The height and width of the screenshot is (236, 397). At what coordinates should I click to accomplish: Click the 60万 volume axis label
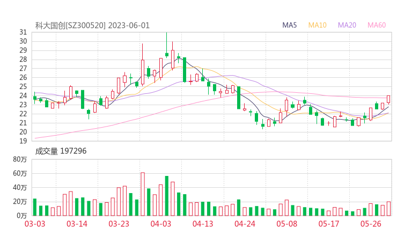click(20, 173)
